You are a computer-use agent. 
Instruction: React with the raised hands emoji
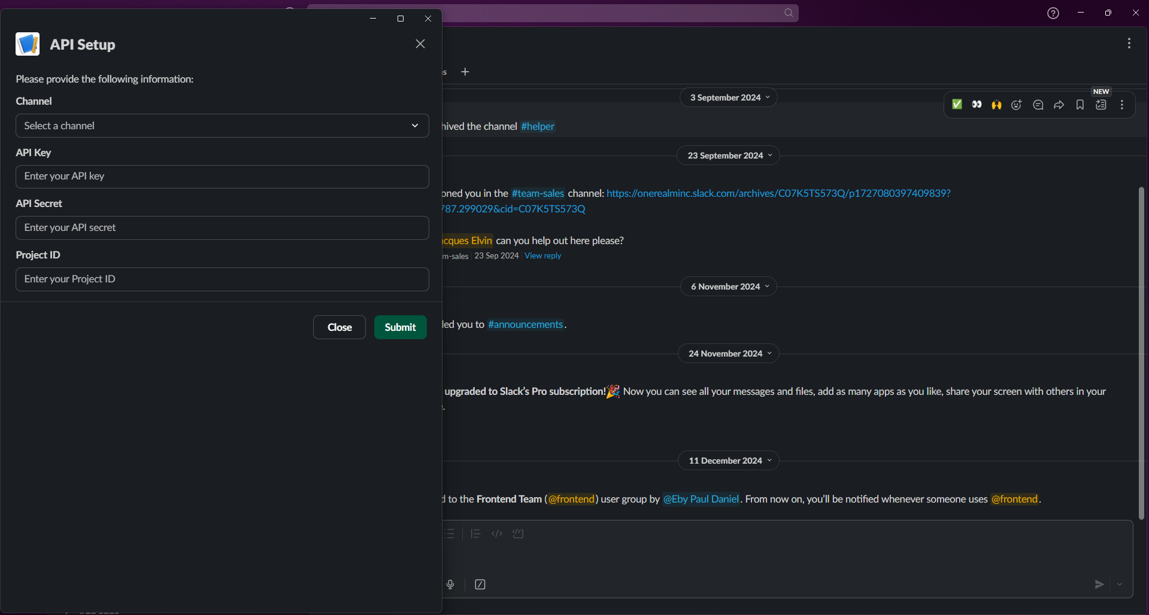click(x=996, y=105)
